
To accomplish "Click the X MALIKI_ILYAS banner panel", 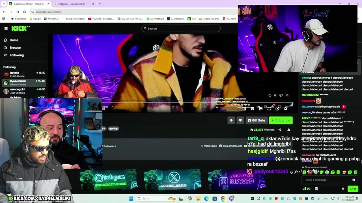I will [x=173, y=180].
